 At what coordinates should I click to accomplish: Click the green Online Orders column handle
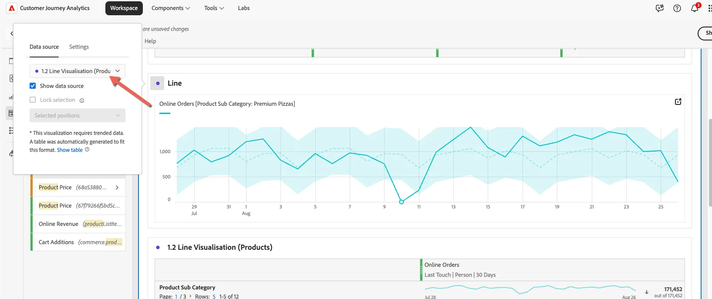(421, 270)
